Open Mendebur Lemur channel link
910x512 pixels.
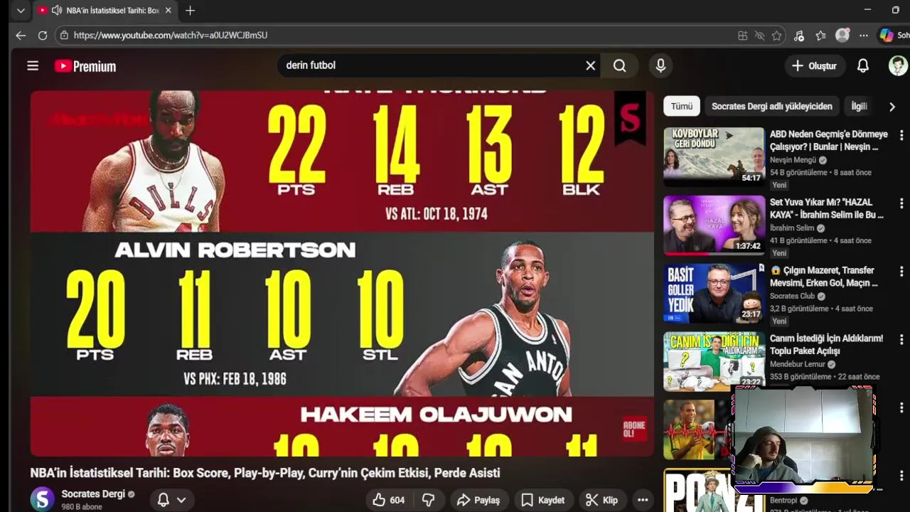pyautogui.click(x=798, y=364)
